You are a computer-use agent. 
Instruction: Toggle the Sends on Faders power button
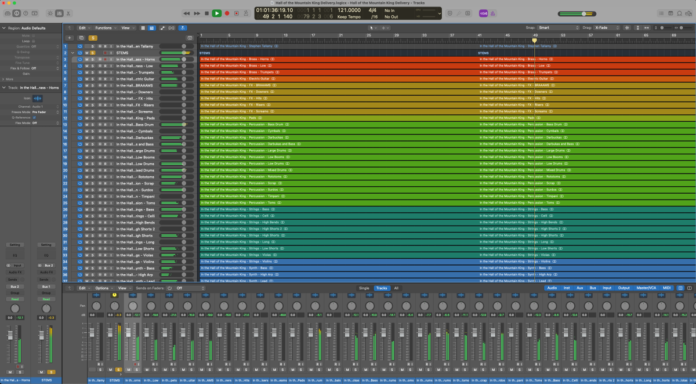tap(169, 288)
